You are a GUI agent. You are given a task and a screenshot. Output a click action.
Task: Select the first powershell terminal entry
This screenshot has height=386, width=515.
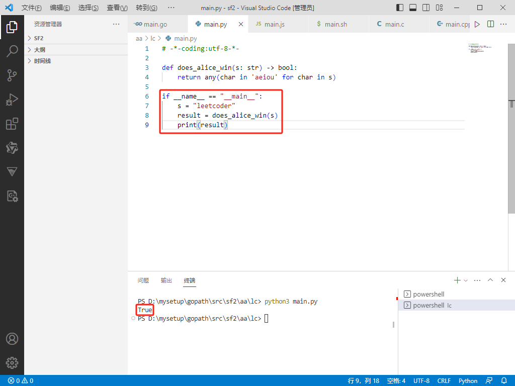pyautogui.click(x=457, y=294)
